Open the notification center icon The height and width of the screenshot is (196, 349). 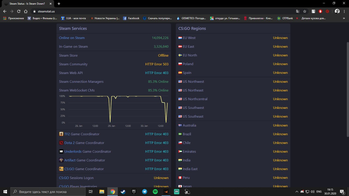(342, 192)
